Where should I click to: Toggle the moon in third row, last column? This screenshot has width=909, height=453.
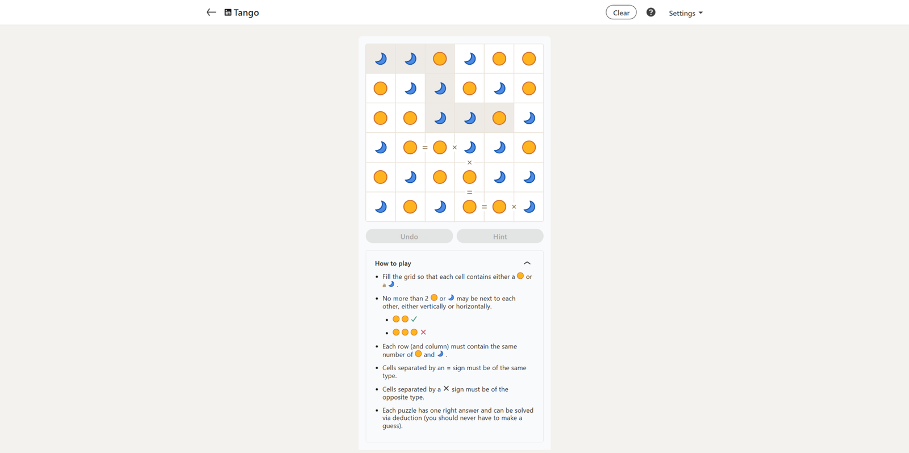coord(529,118)
